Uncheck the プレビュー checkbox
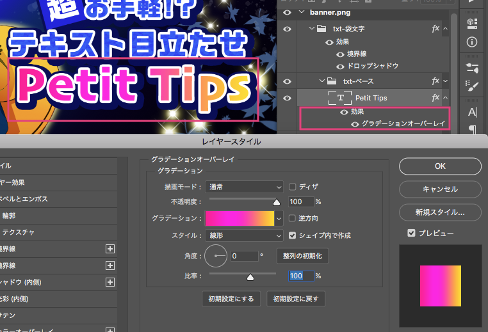This screenshot has height=332, width=488. [x=411, y=233]
